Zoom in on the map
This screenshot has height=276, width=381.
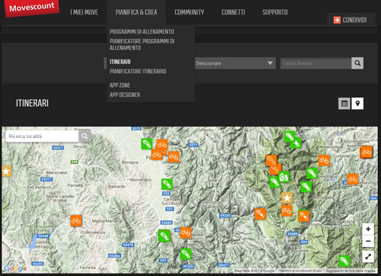click(368, 229)
